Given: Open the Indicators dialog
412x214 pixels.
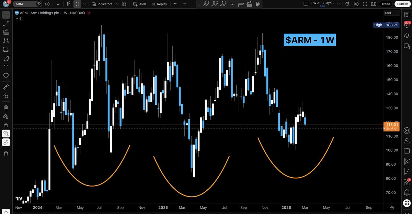Looking at the screenshot, I should (102, 4).
